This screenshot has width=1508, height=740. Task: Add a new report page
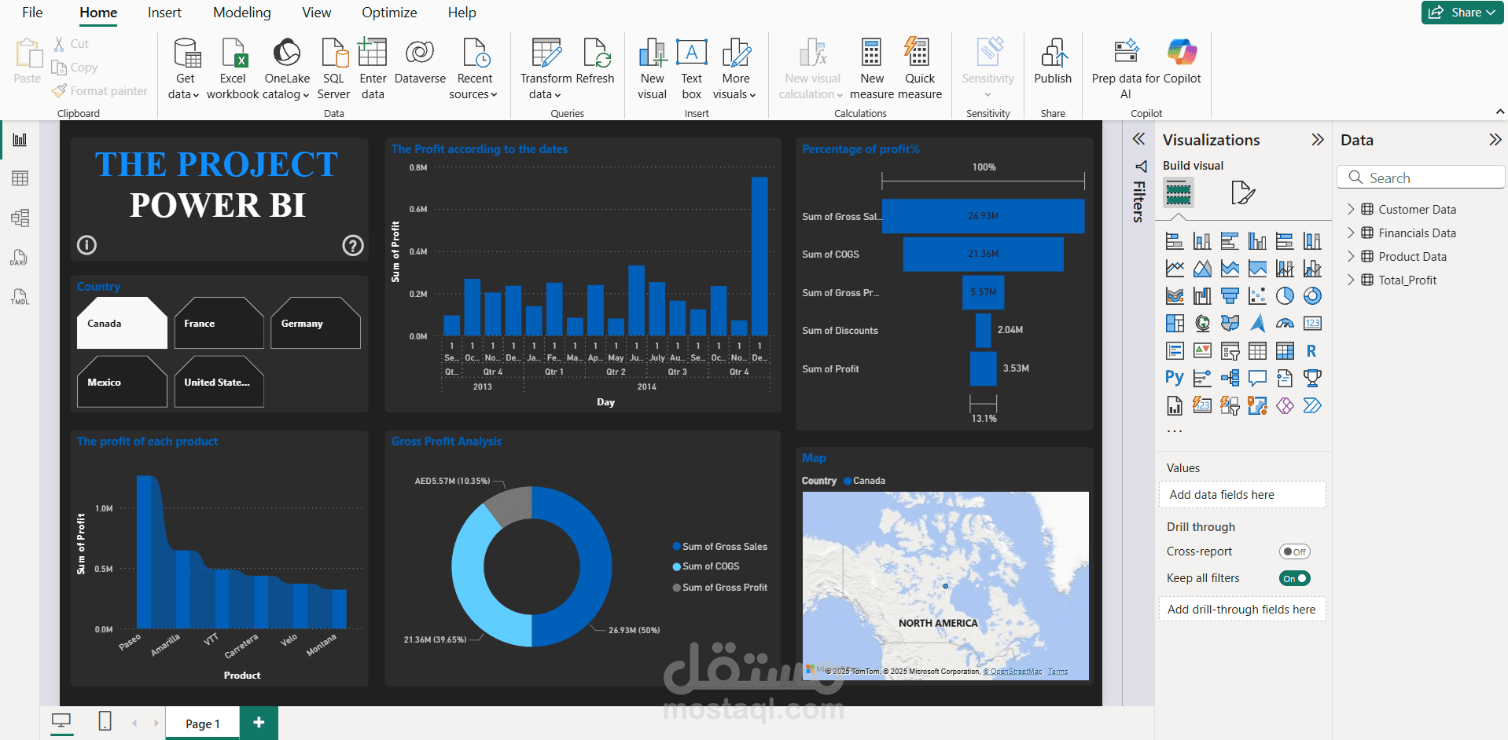(x=259, y=722)
